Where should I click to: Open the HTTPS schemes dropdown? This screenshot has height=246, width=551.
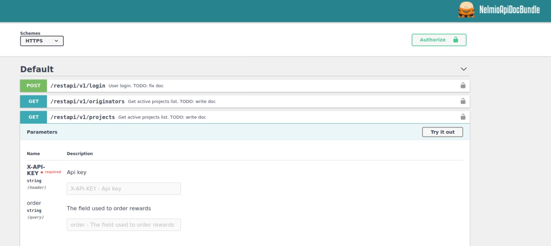coord(42,41)
